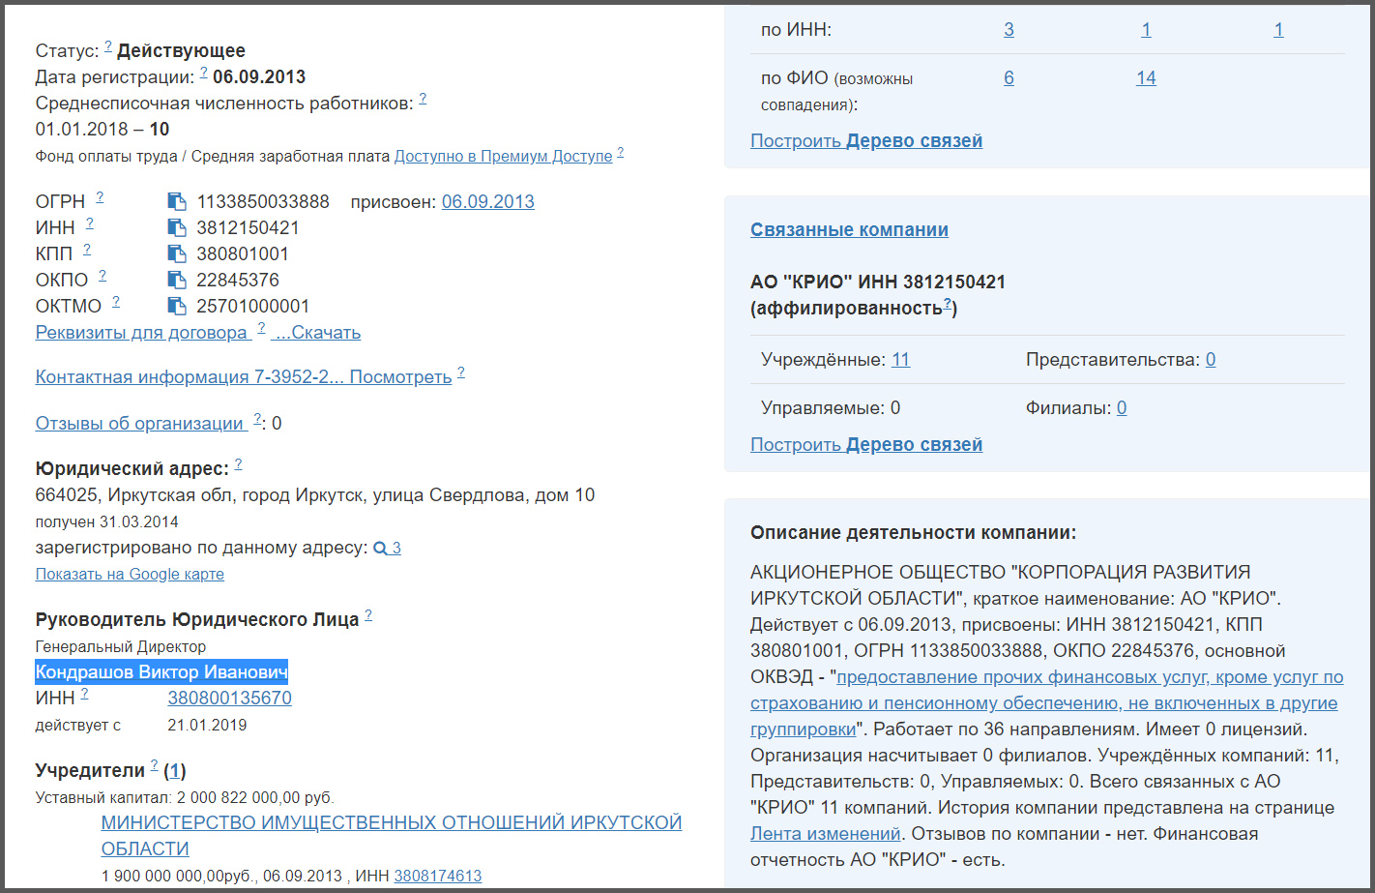
Task: Click the magnifier icon beside address registrations count
Action: coord(380,549)
